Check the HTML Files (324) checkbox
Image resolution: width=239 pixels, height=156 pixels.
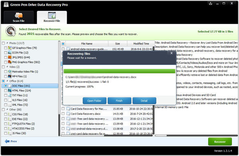click(x=6, y=90)
